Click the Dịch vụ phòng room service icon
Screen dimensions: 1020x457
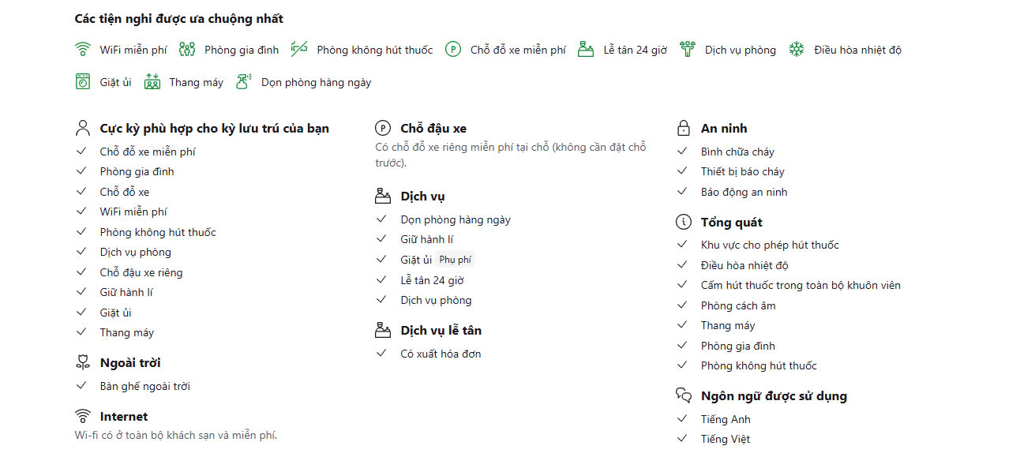click(x=688, y=50)
